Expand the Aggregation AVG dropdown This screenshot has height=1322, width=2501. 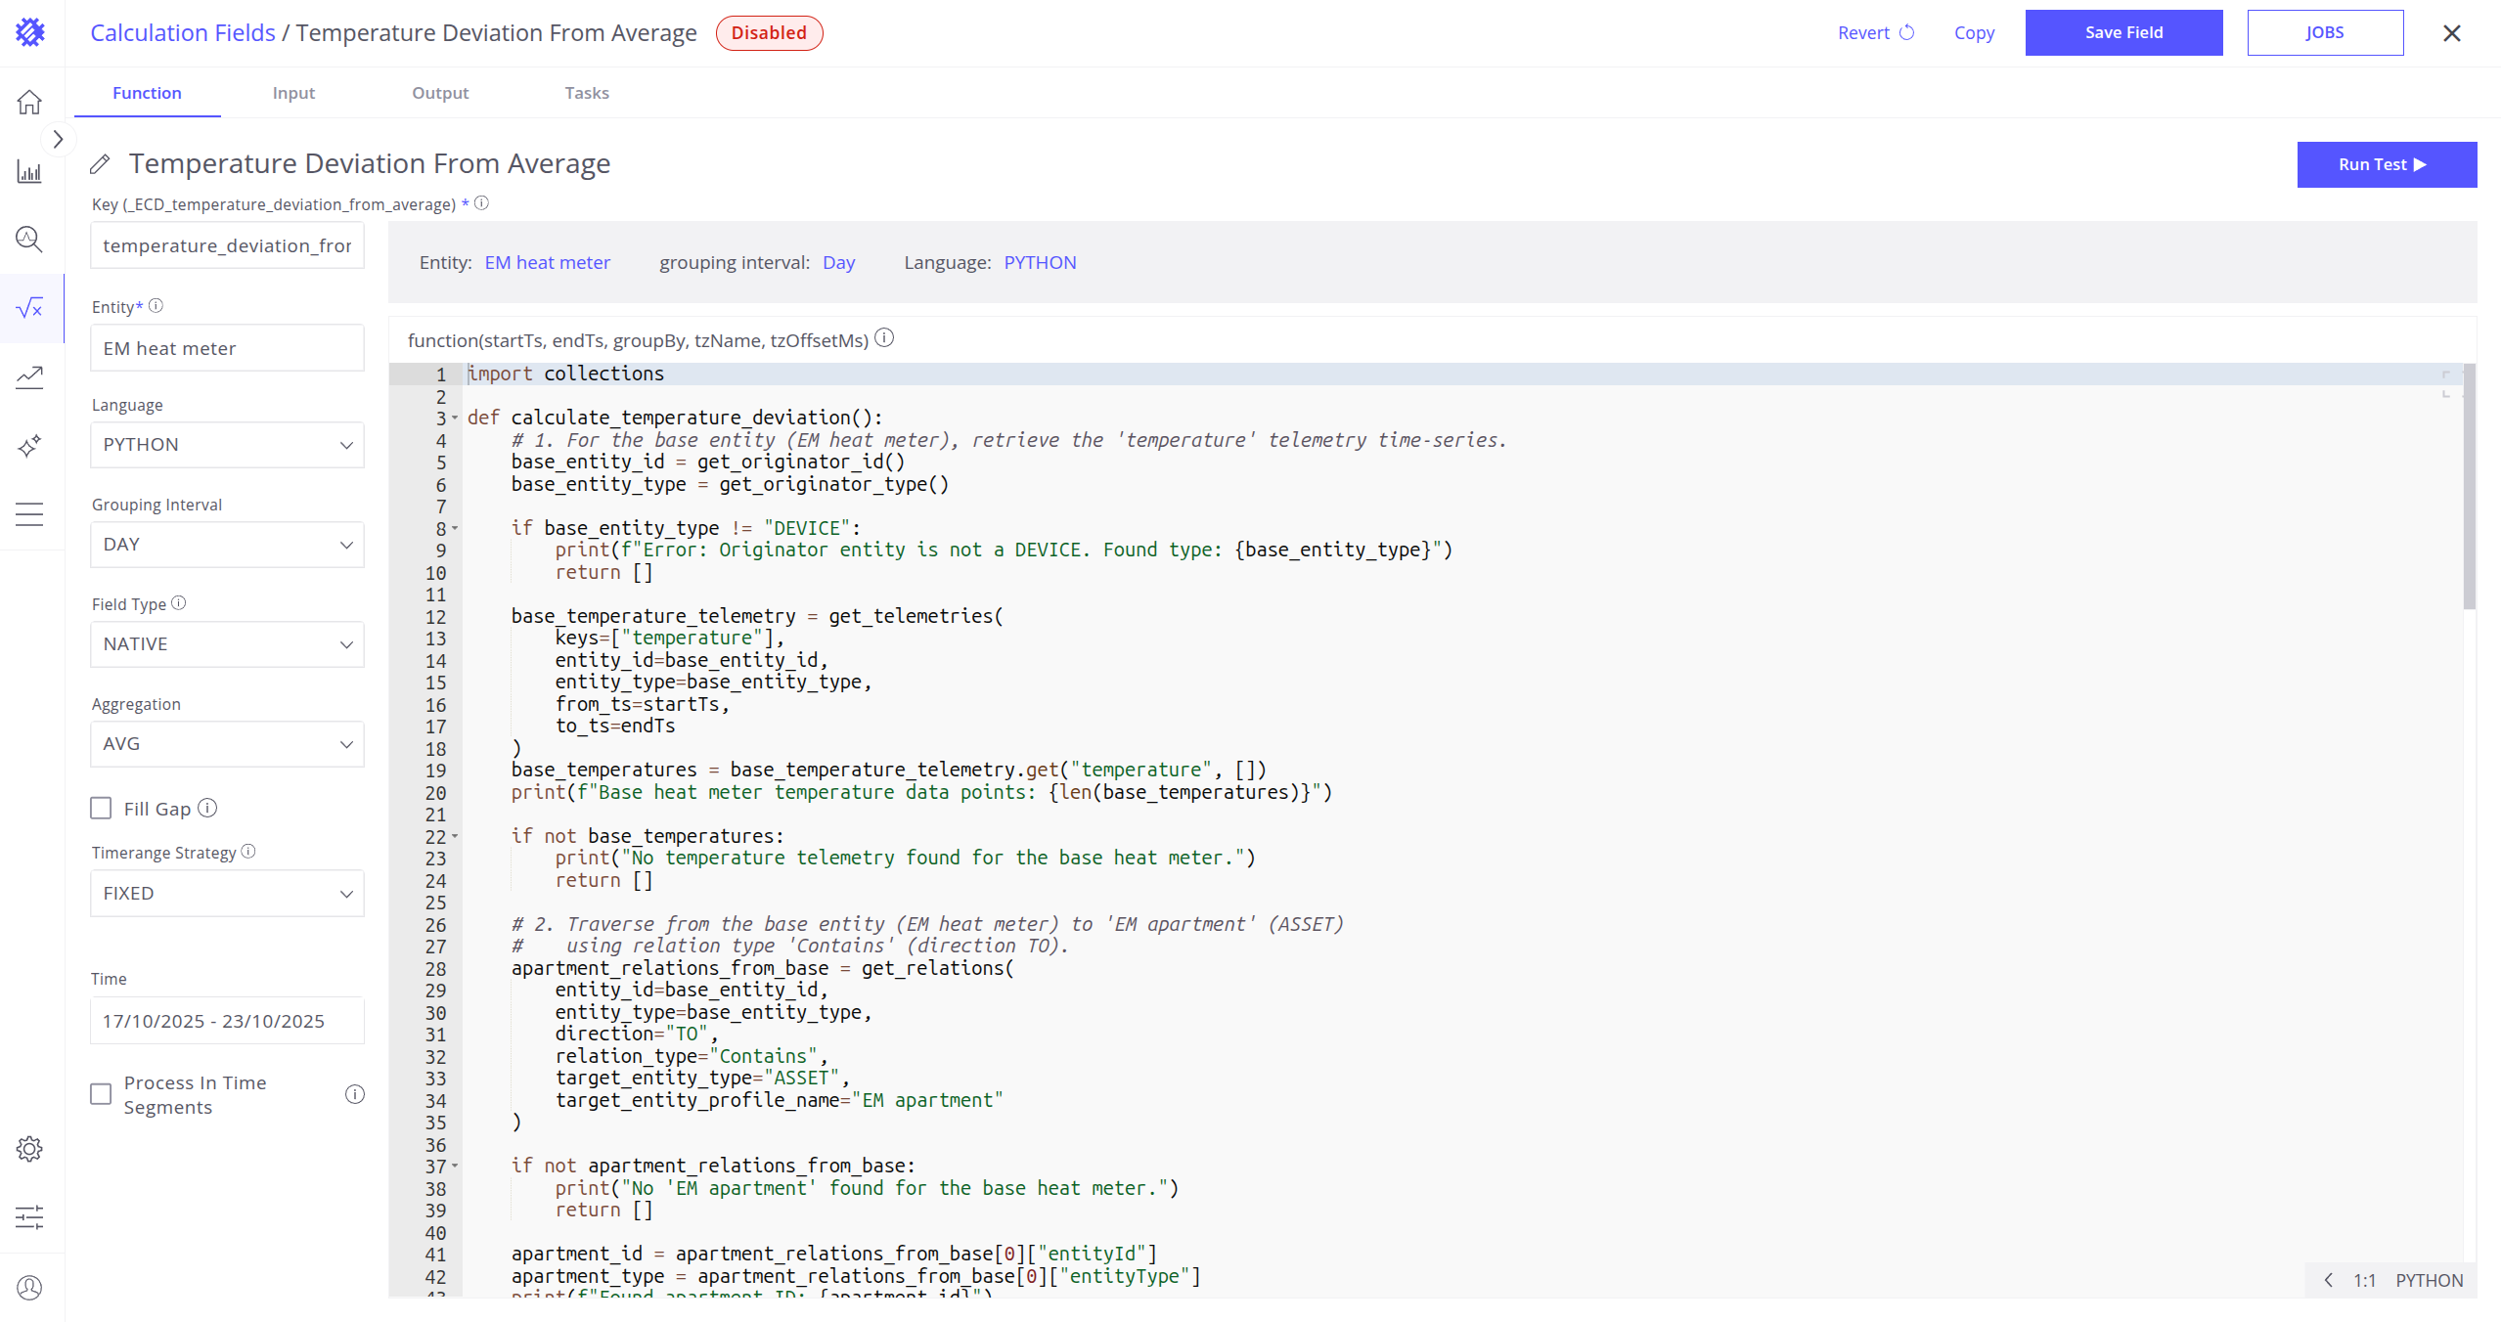[227, 744]
